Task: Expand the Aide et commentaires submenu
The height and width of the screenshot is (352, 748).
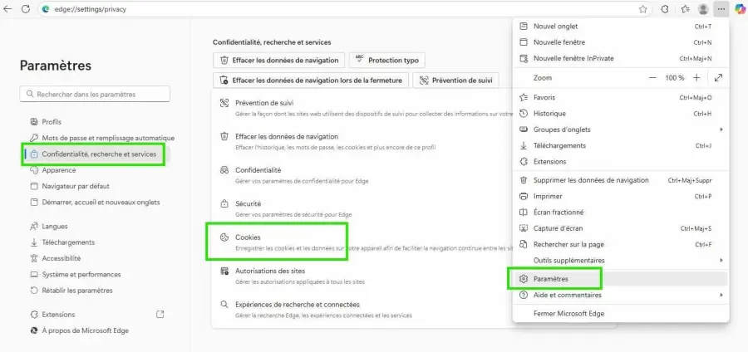Action: pos(721,295)
